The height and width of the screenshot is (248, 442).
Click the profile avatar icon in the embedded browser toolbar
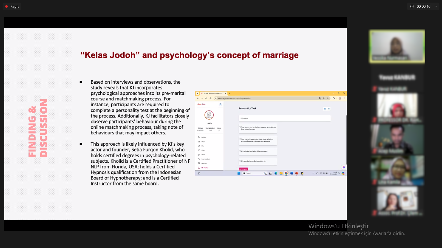(340, 98)
